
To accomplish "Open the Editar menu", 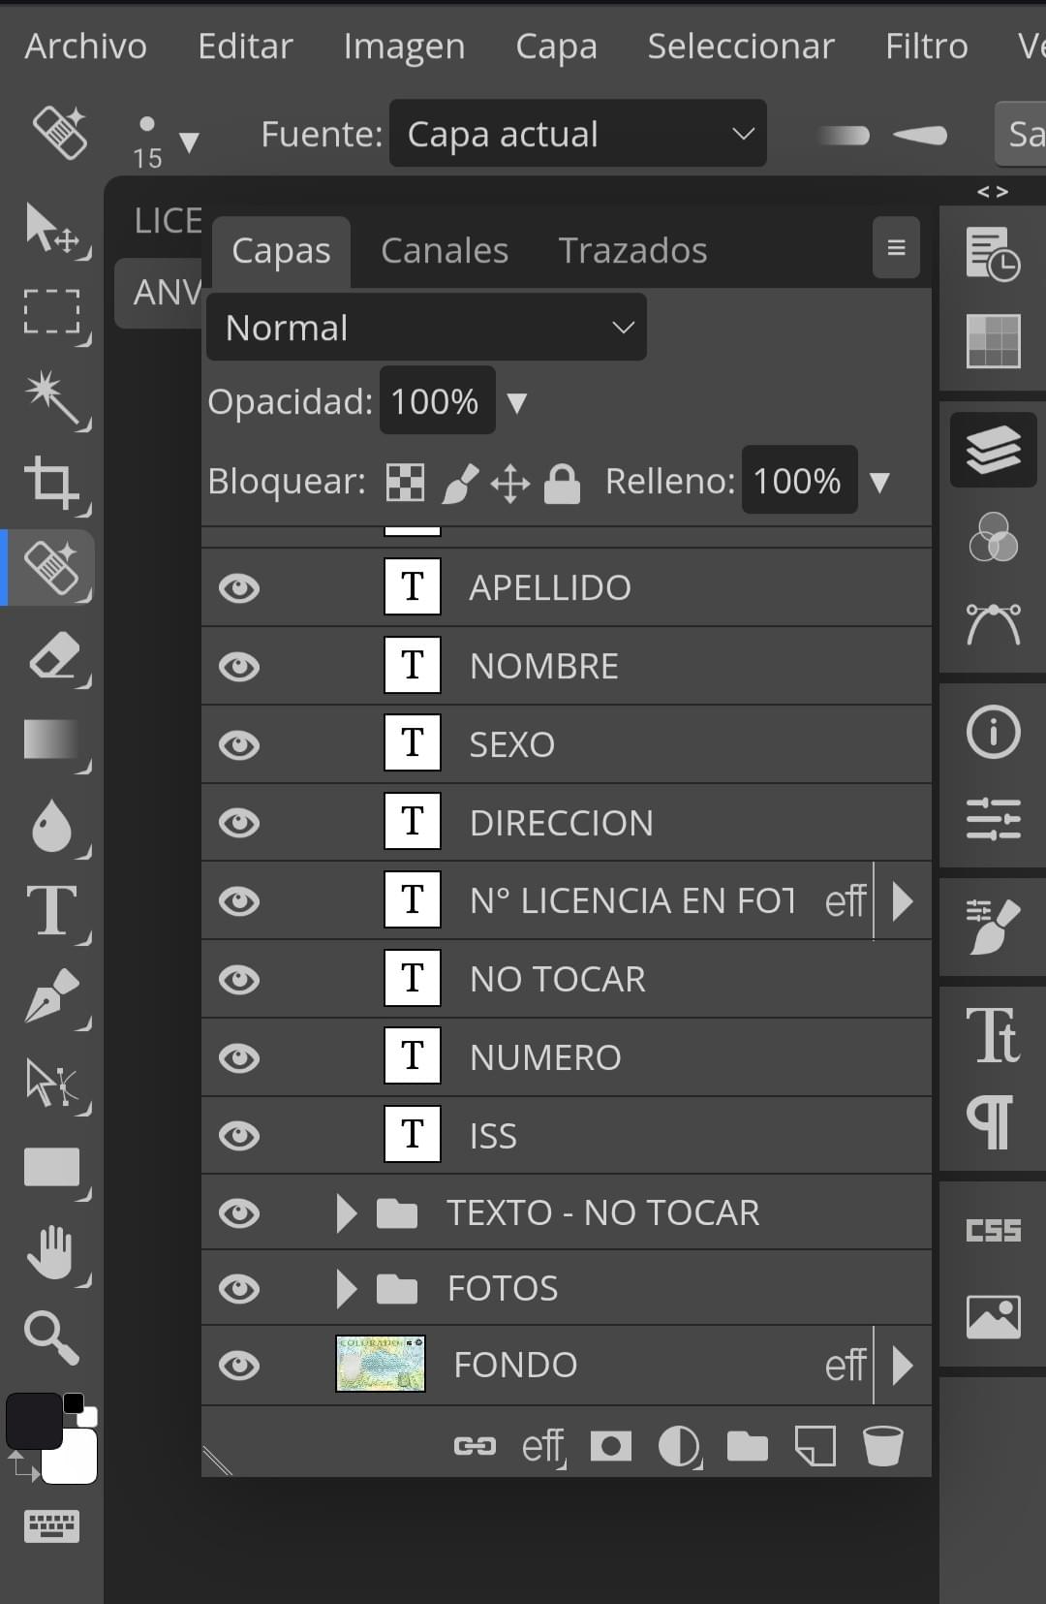I will point(246,47).
